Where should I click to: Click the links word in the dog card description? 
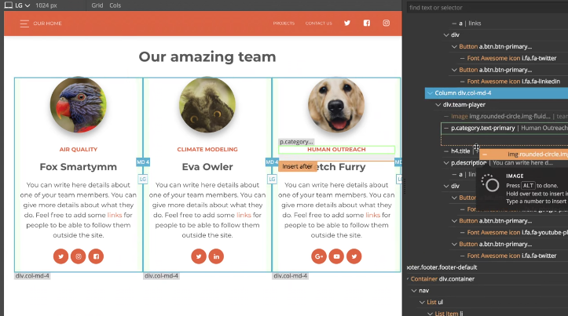(372, 215)
